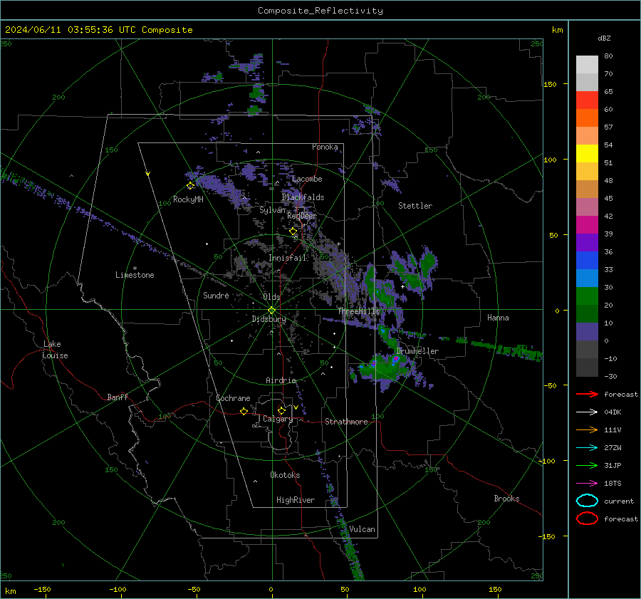Click the Ponoka city label
Viewport: 641px width, 599px height.
[325, 147]
